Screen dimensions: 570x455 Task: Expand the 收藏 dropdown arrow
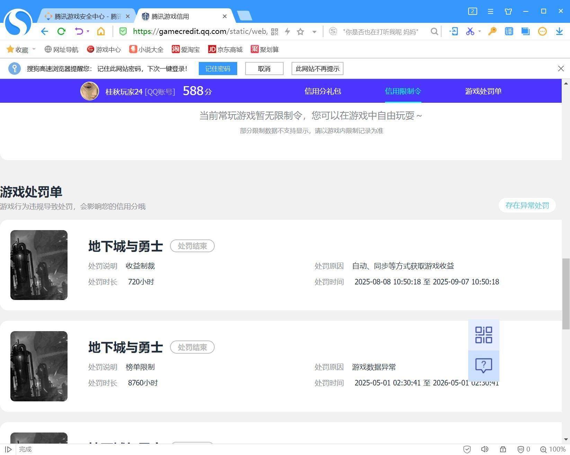[34, 49]
